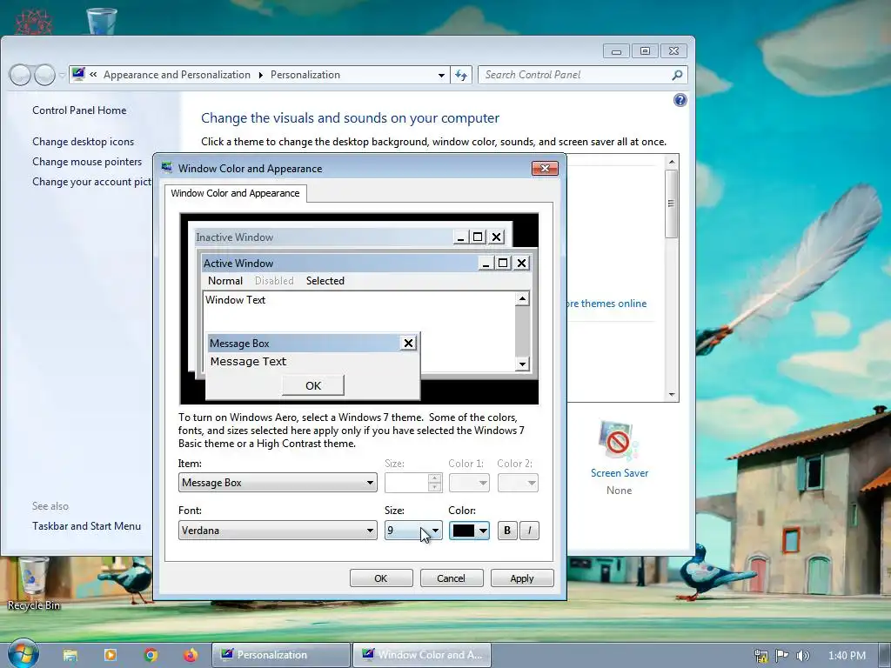Click Cancel in Window Color and Appearance dialog
This screenshot has width=891, height=668.
point(452,578)
